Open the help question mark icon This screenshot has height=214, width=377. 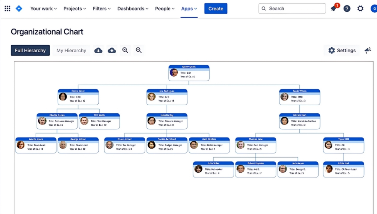coord(347,9)
